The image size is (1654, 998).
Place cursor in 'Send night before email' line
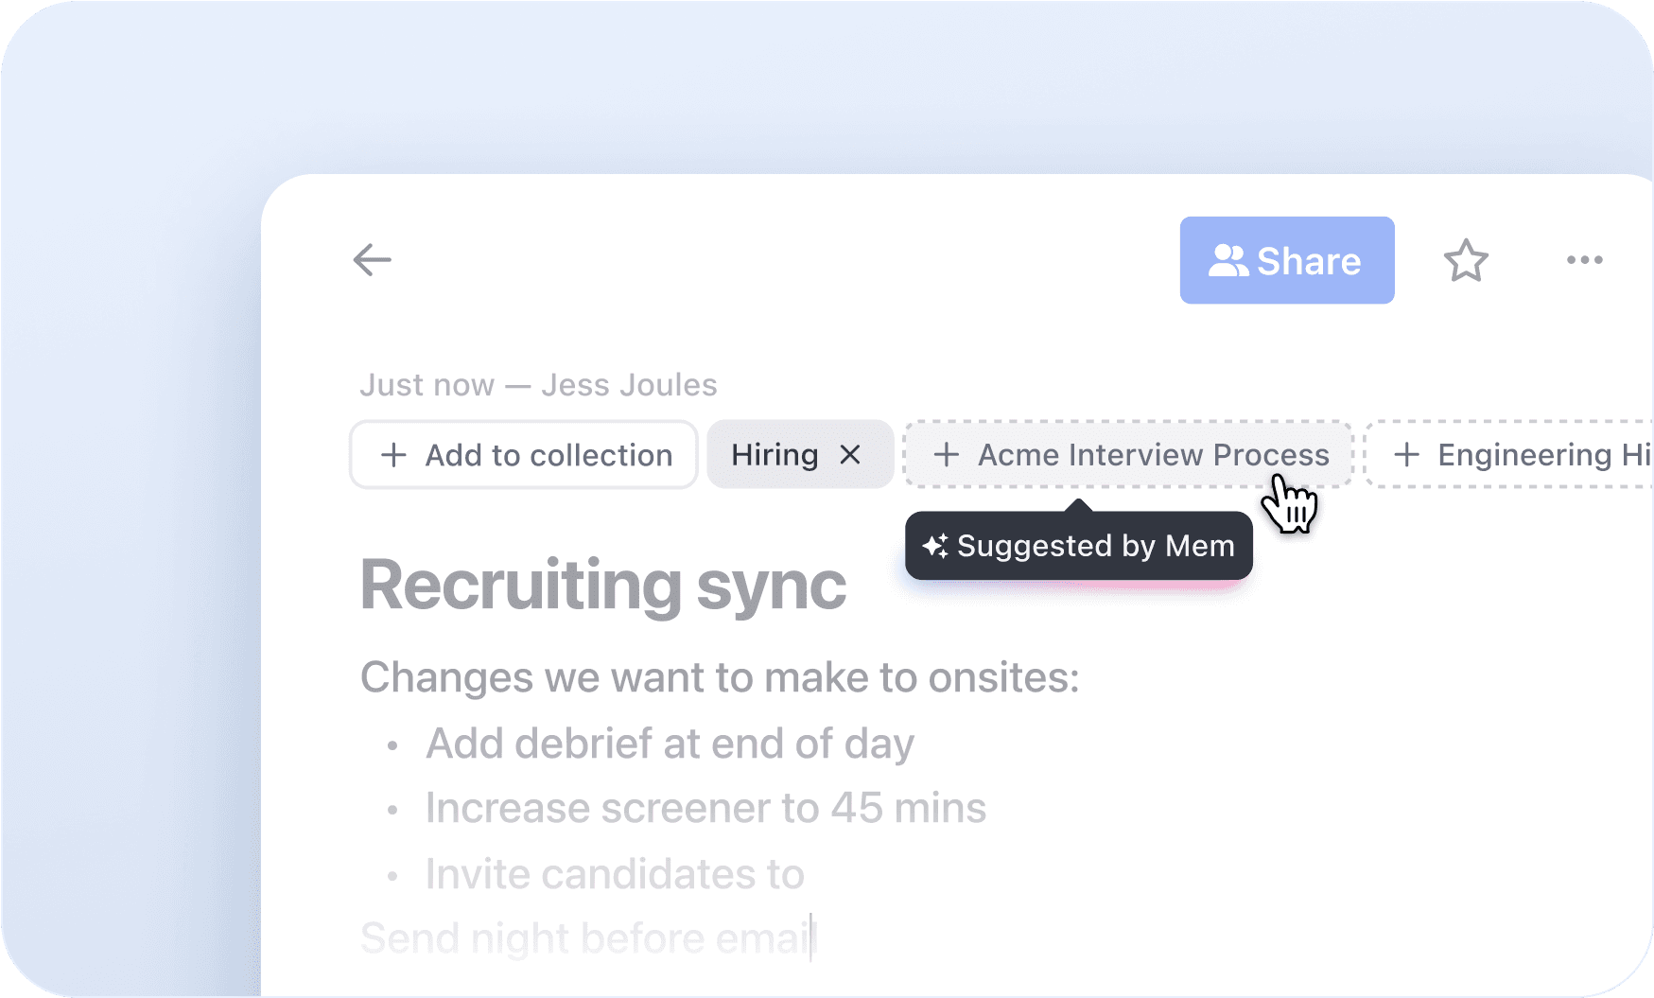586,938
